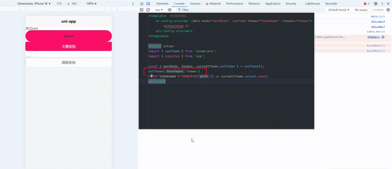Open the App.vue:4 source link

click(378, 21)
